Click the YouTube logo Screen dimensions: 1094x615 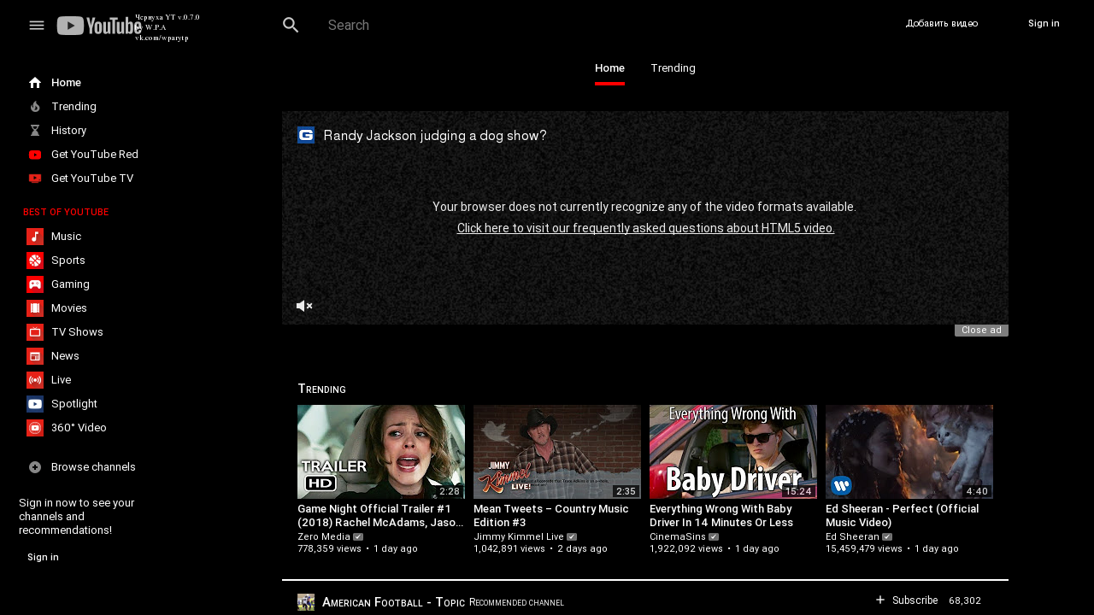99,26
